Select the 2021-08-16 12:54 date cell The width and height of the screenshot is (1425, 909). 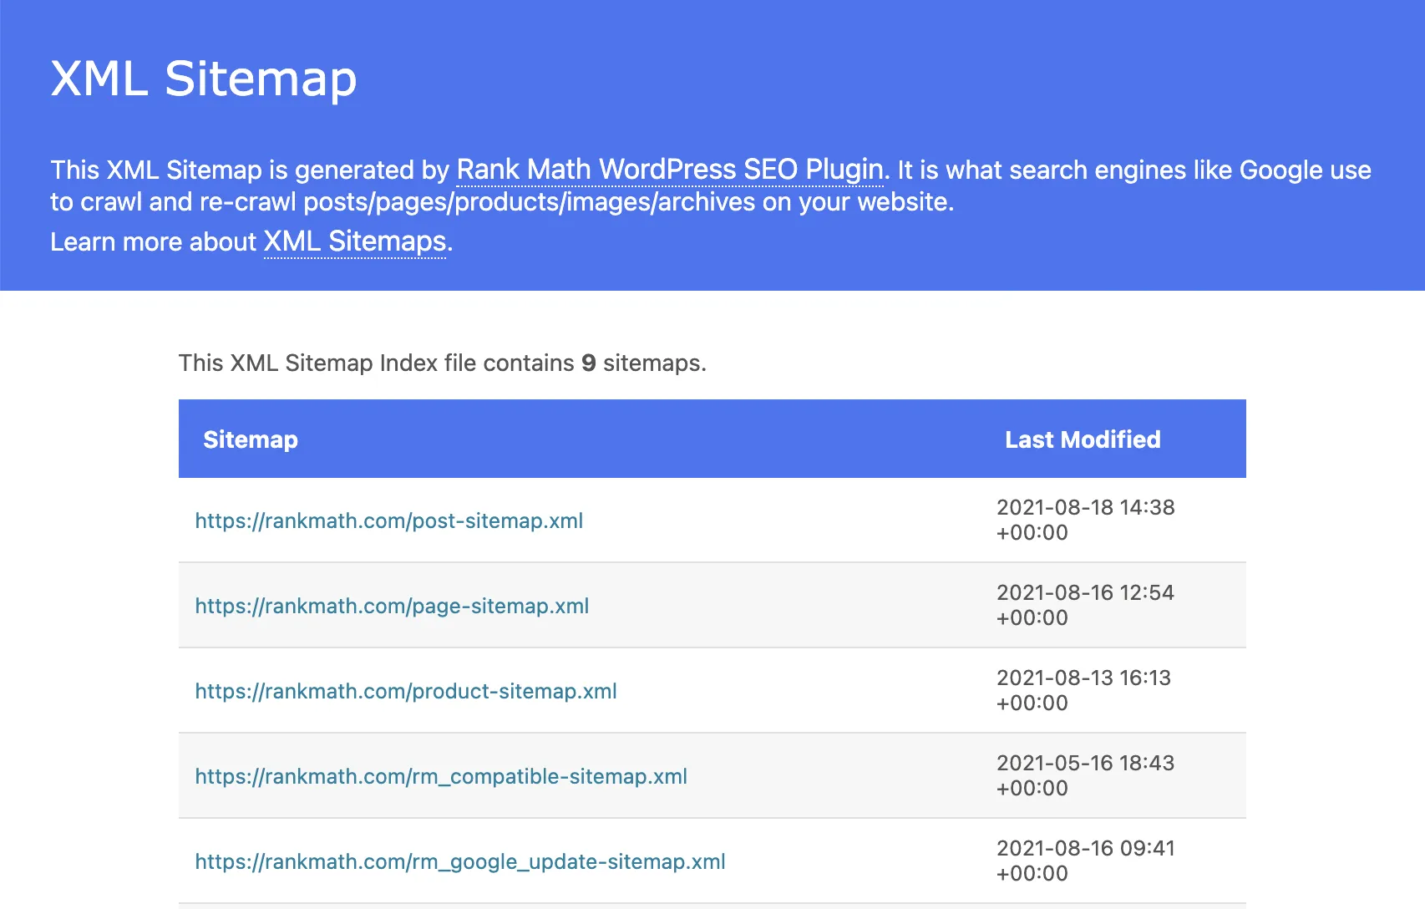pos(1086,605)
